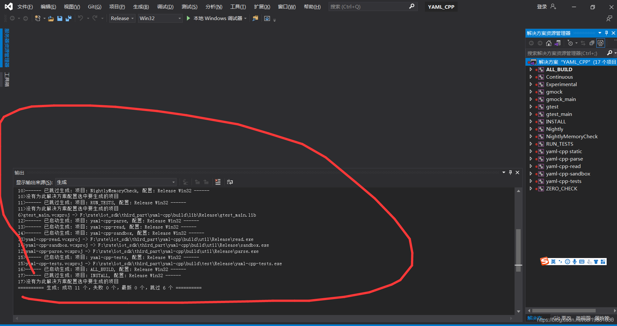Click the Home icon in Solution Explorer
Image resolution: width=617 pixels, height=326 pixels.
pos(549,43)
